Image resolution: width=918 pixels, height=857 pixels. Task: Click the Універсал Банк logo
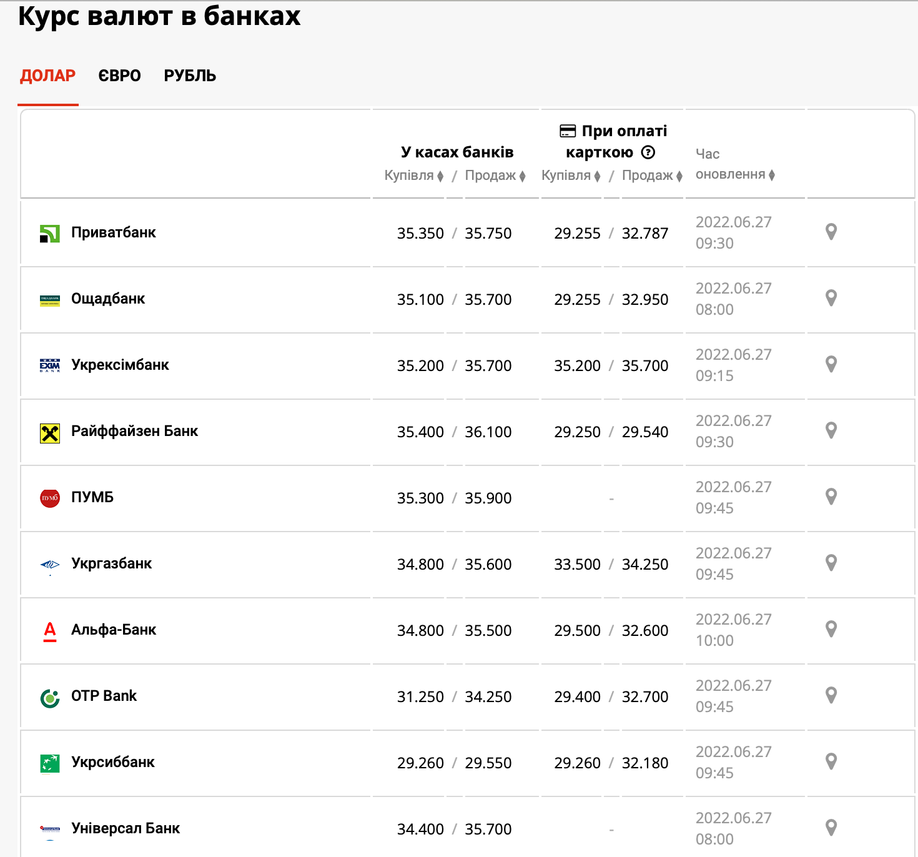(x=50, y=829)
